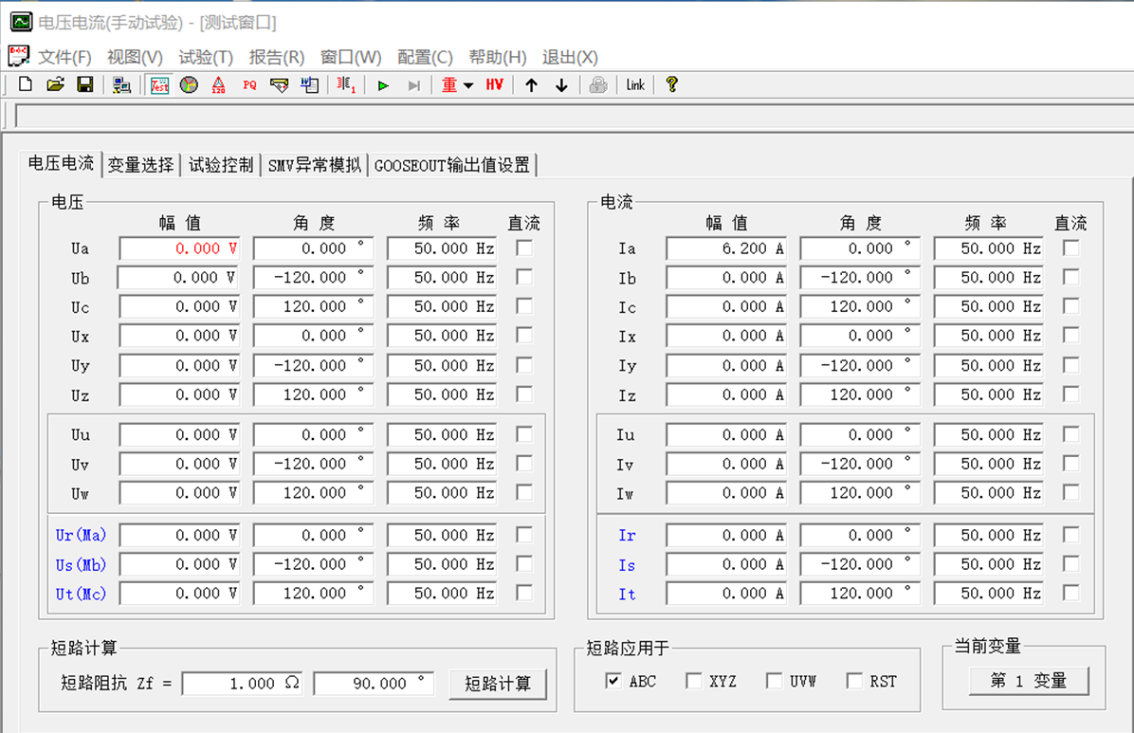Open the 配置(C) menu
Viewport: 1134px width, 733px height.
tap(425, 57)
